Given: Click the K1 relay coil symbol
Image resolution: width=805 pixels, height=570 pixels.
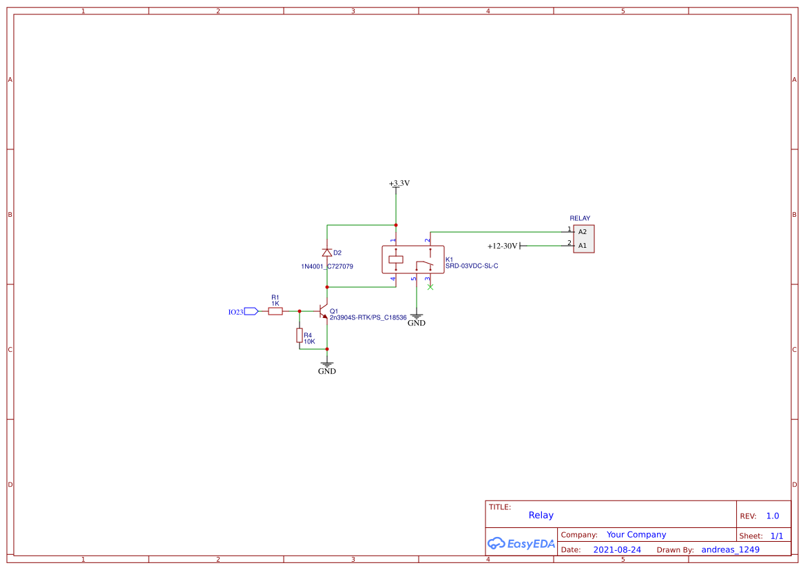Looking at the screenshot, I should pos(396,258).
